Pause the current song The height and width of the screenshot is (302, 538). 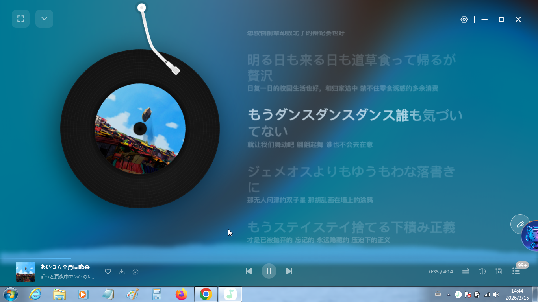269,271
